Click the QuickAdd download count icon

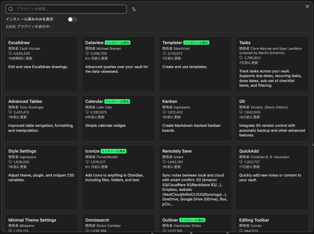241,162
